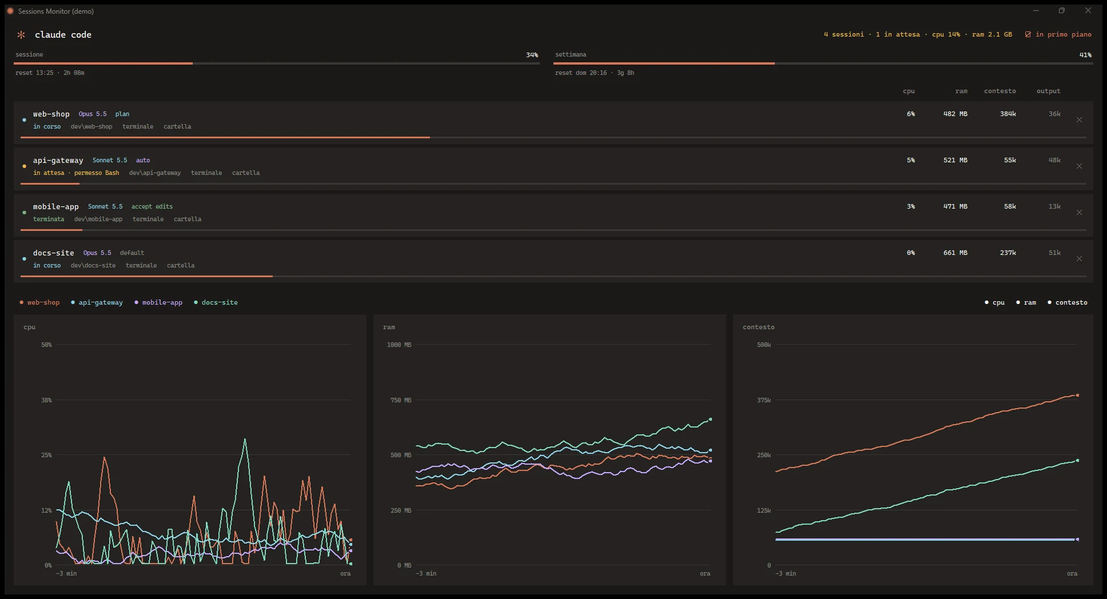The height and width of the screenshot is (599, 1107).
Task: Open terminale for web-shop
Action: (x=138, y=126)
